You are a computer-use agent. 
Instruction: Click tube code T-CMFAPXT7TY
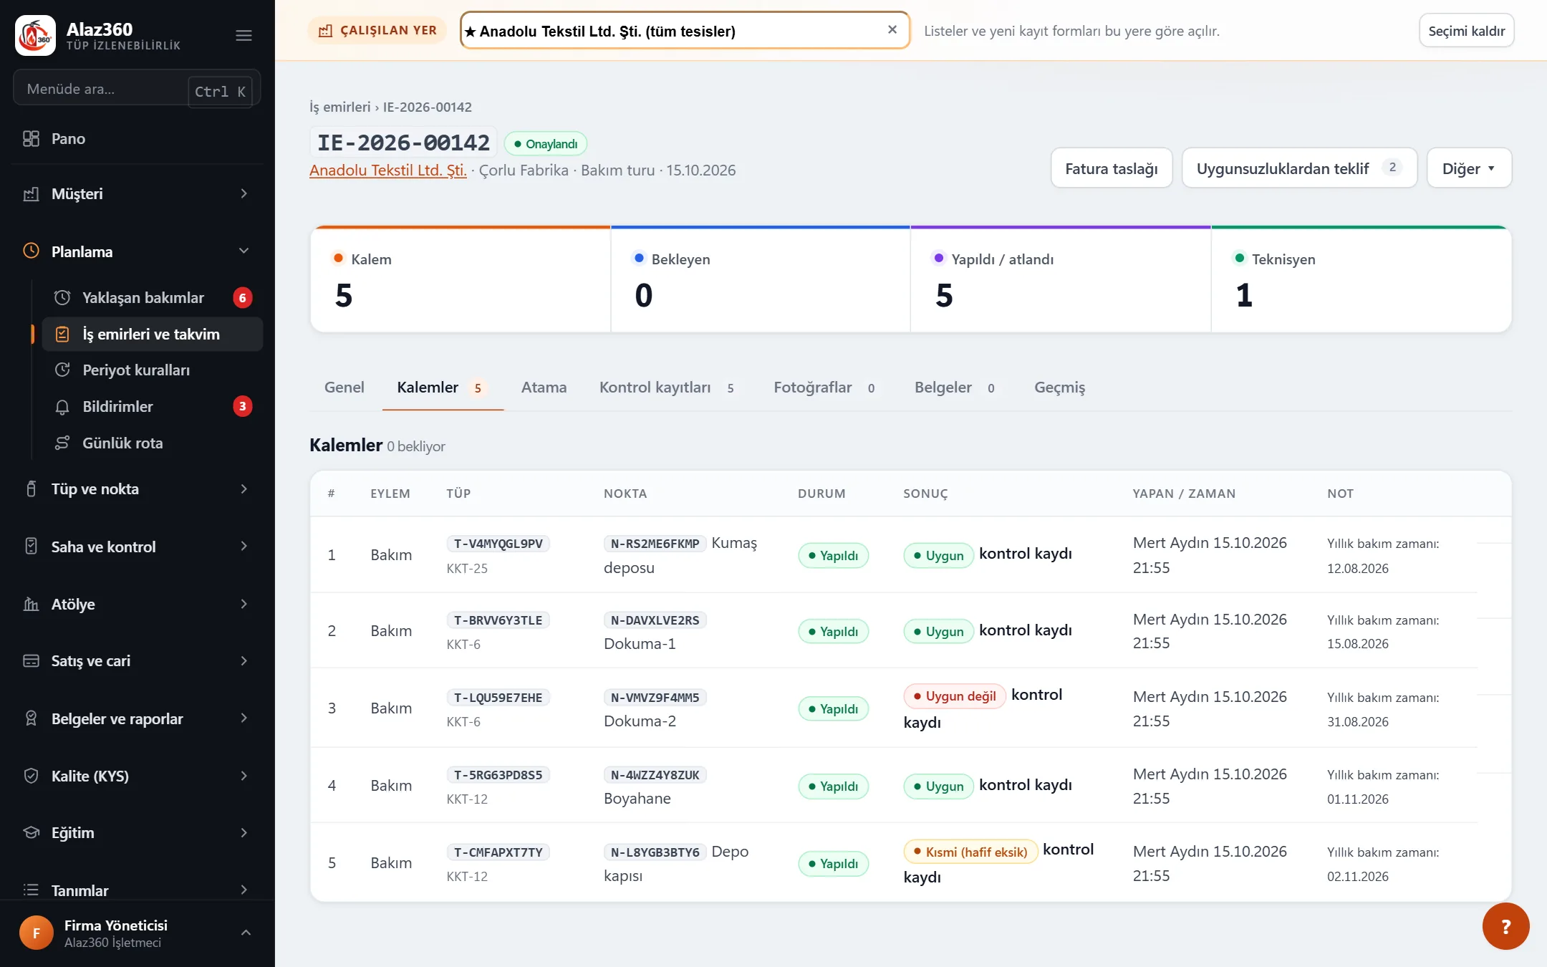tap(498, 852)
